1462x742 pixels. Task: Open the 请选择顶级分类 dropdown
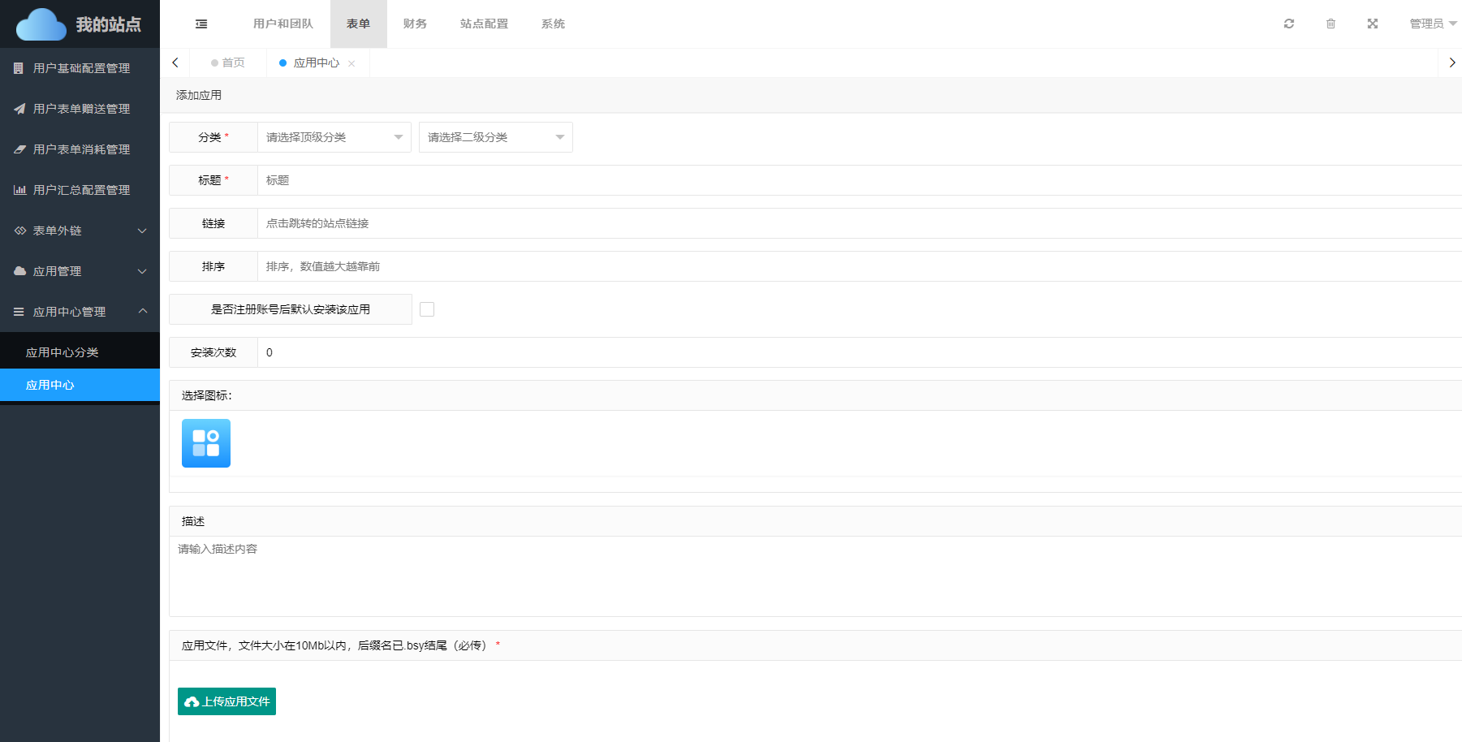[334, 137]
